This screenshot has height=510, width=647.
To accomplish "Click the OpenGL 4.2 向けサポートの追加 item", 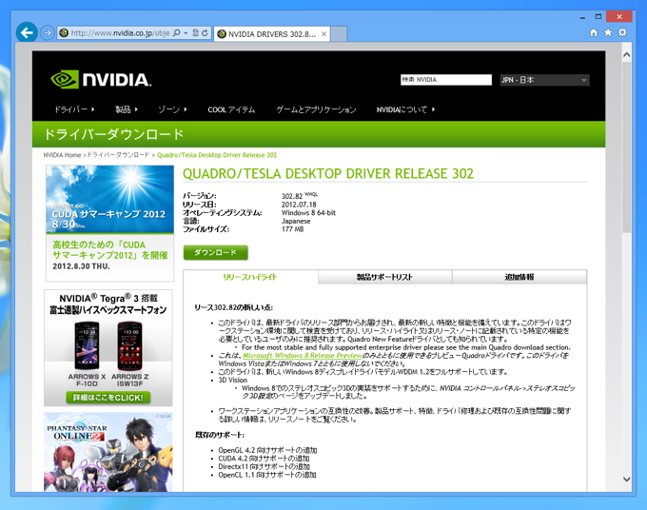I will (x=267, y=450).
